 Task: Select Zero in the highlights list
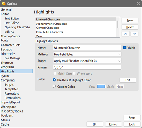pyautogui.click(x=76, y=36)
